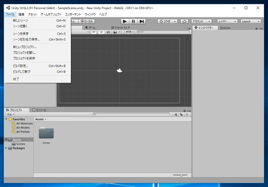Open the Layers dropdown
This screenshot has height=187, width=268.
227,22
